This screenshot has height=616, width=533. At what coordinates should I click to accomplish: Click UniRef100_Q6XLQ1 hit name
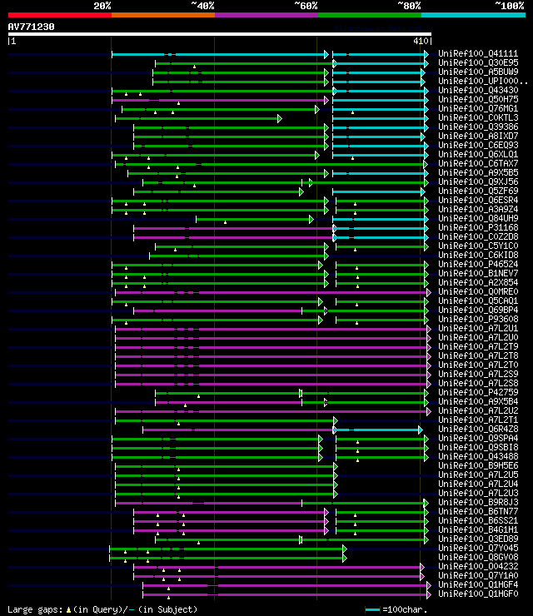(478, 154)
